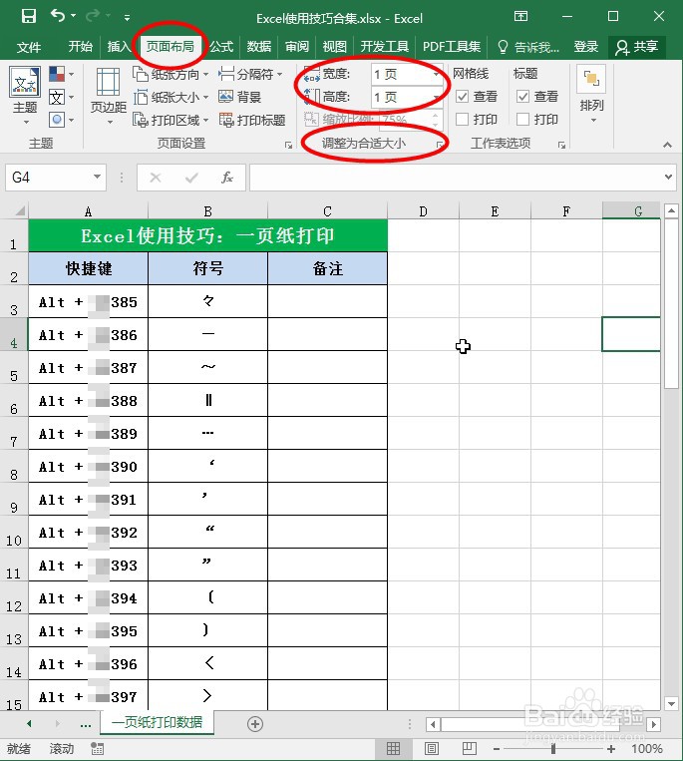Viewport: 683px width, 761px height.
Task: Select row 7 header
Action: (14, 434)
